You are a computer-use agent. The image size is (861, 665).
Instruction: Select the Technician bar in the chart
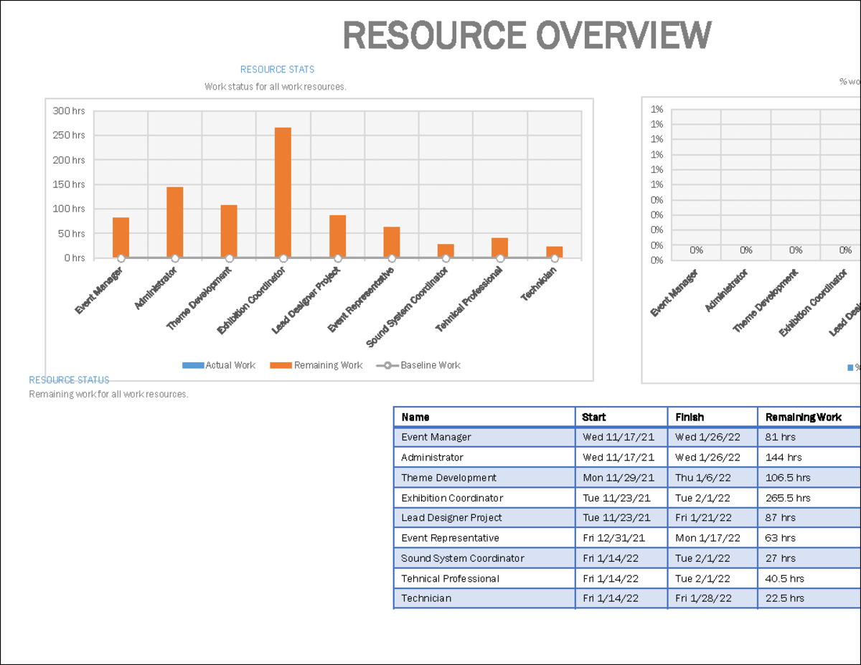tap(552, 251)
